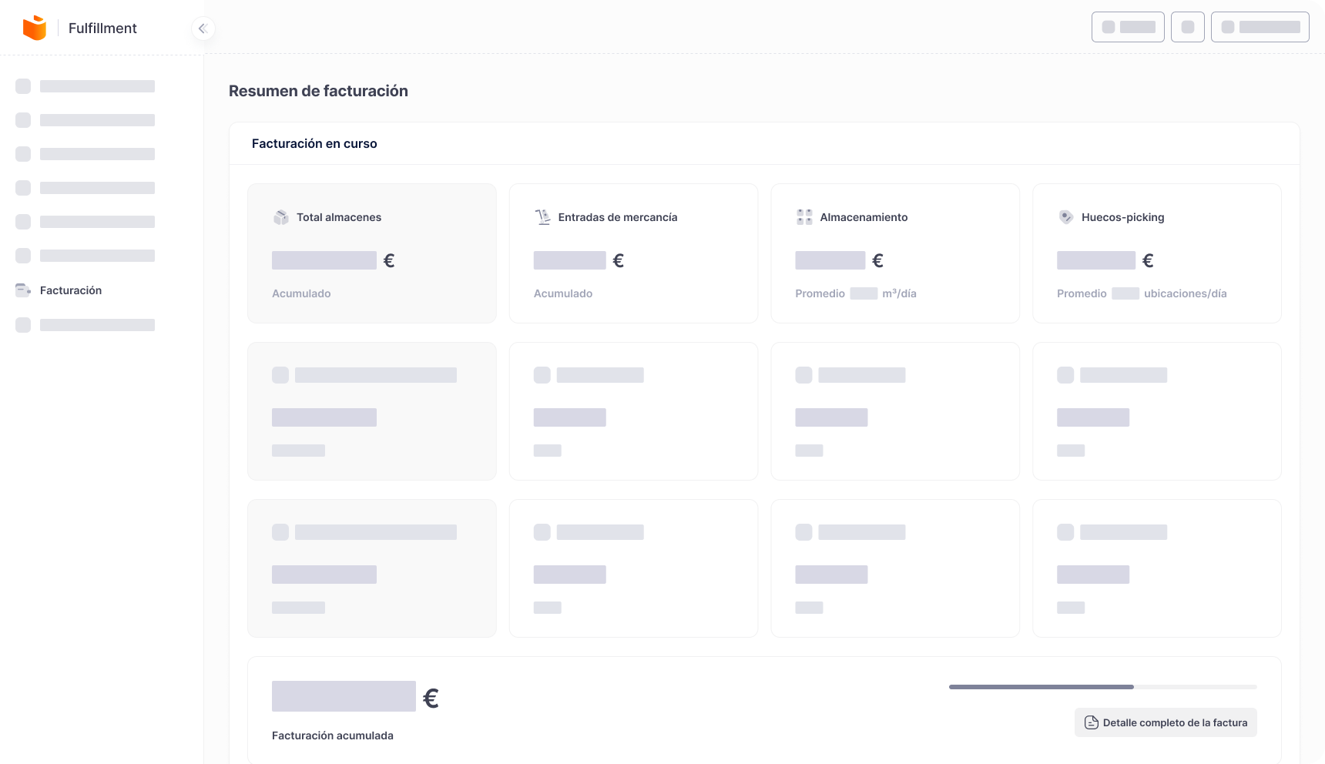Image resolution: width=1325 pixels, height=764 pixels.
Task: Select the Total almacenes card title
Action: [x=339, y=217]
